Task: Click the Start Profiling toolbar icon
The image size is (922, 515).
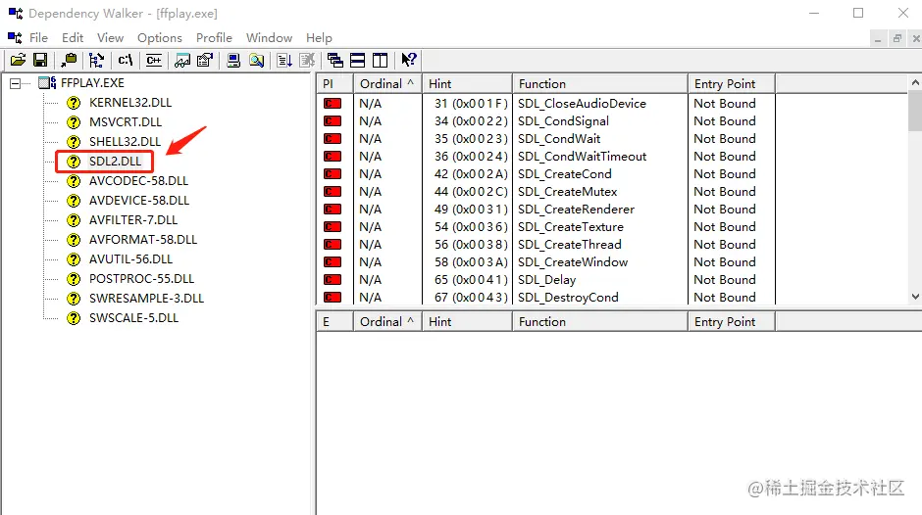Action: [284, 60]
